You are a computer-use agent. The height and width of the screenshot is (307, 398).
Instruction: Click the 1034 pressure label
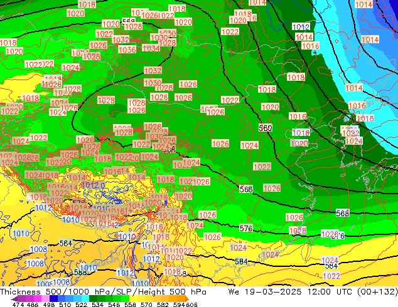point(151,48)
